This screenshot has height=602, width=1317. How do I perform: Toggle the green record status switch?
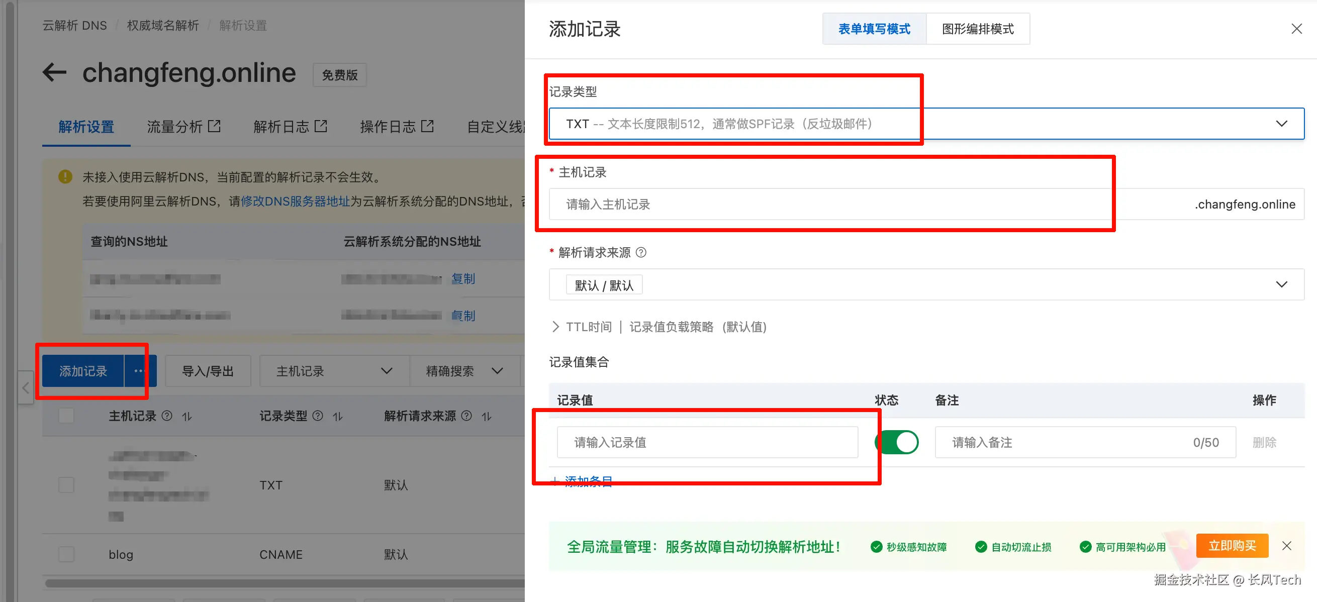tap(896, 442)
